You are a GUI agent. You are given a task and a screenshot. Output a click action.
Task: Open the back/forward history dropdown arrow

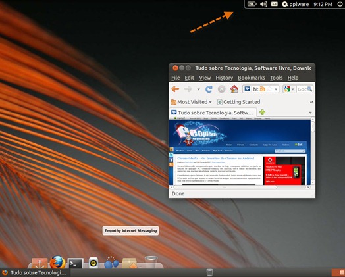click(x=198, y=89)
